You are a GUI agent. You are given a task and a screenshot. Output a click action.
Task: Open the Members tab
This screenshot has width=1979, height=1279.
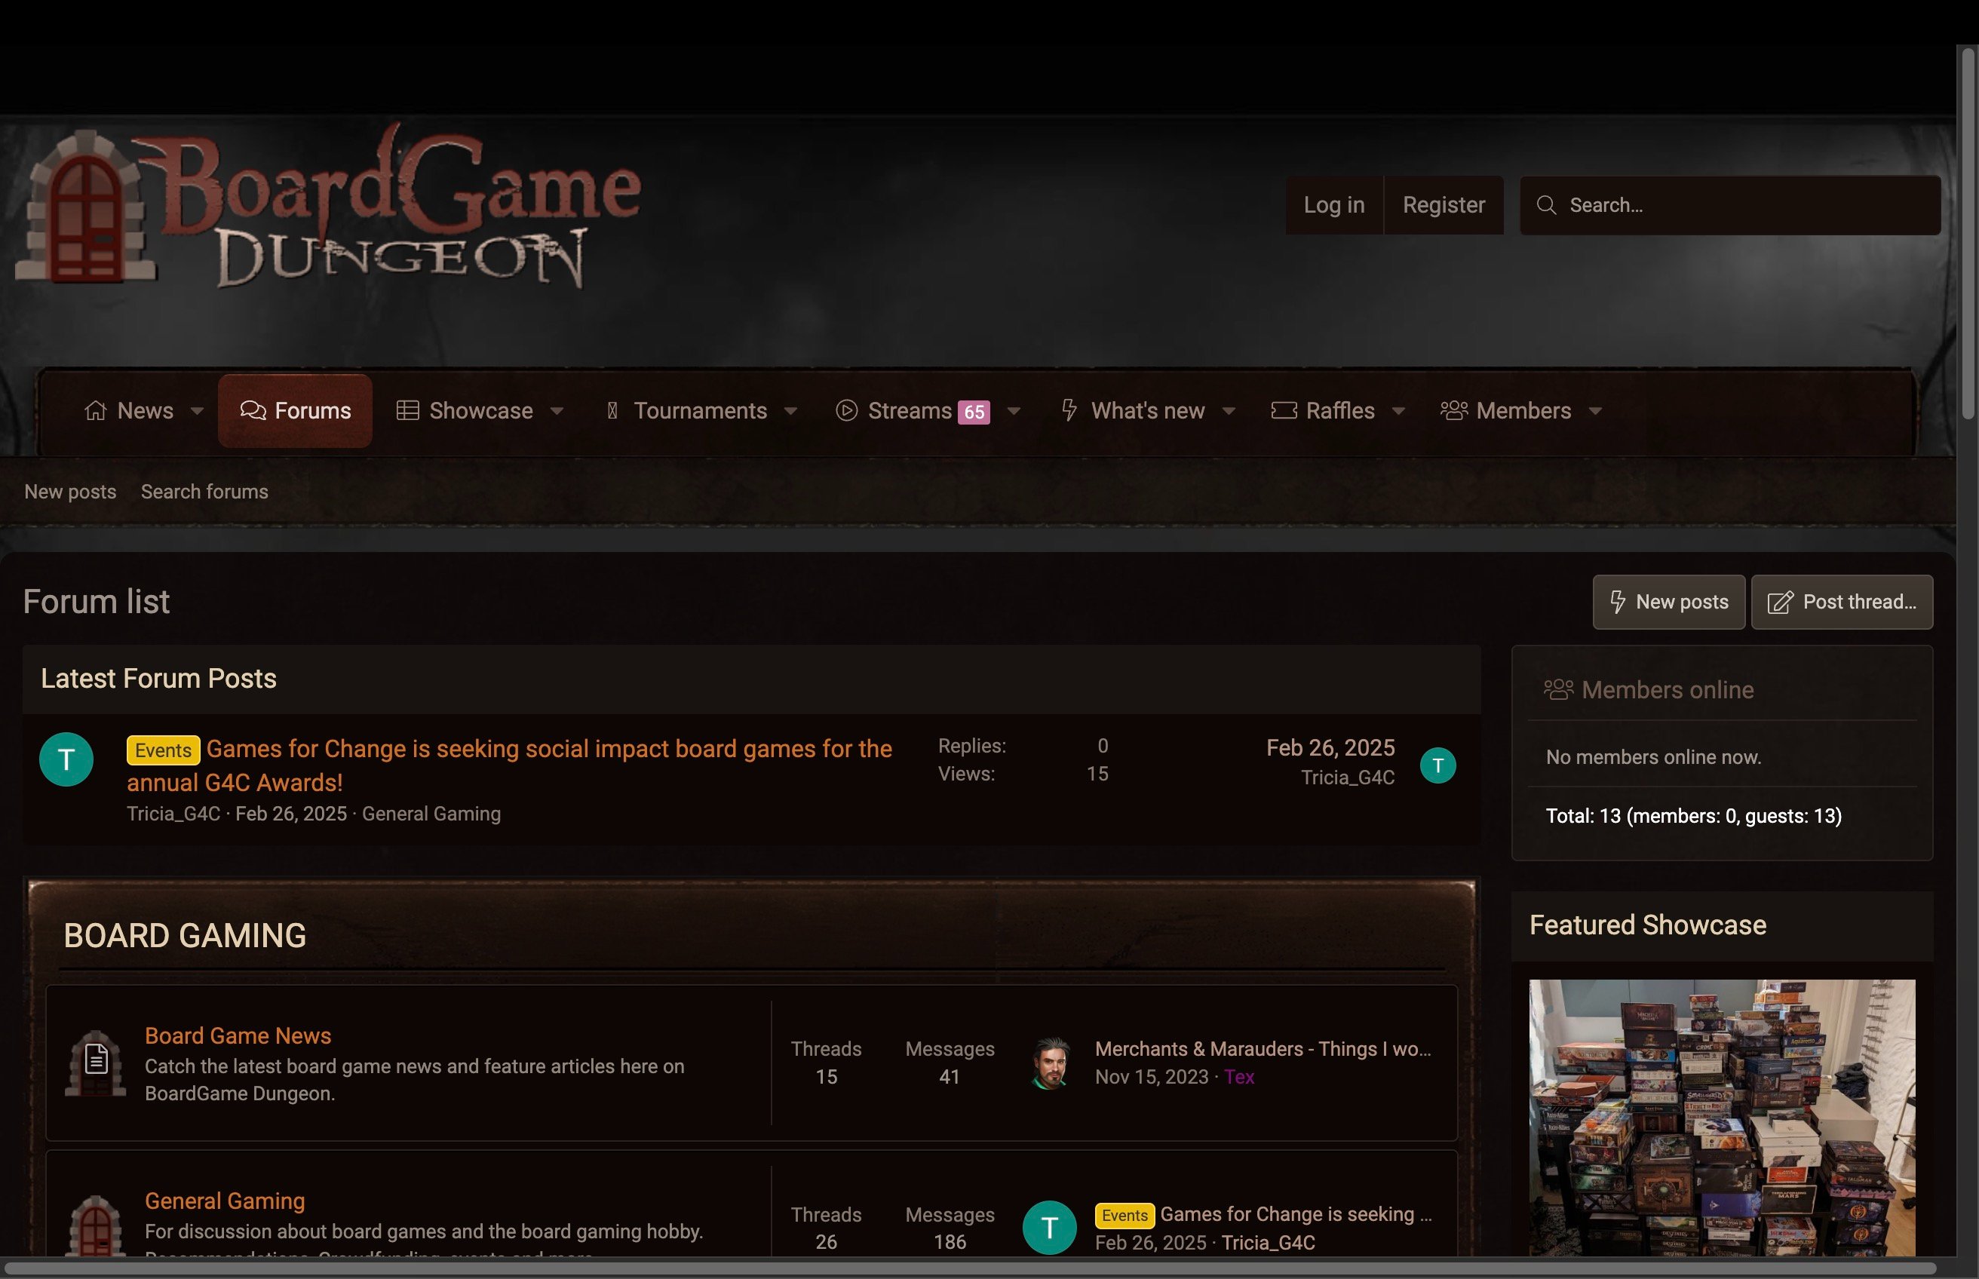1505,410
